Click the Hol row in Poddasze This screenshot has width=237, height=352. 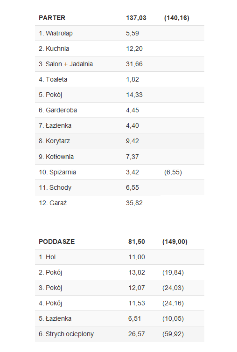(x=119, y=257)
